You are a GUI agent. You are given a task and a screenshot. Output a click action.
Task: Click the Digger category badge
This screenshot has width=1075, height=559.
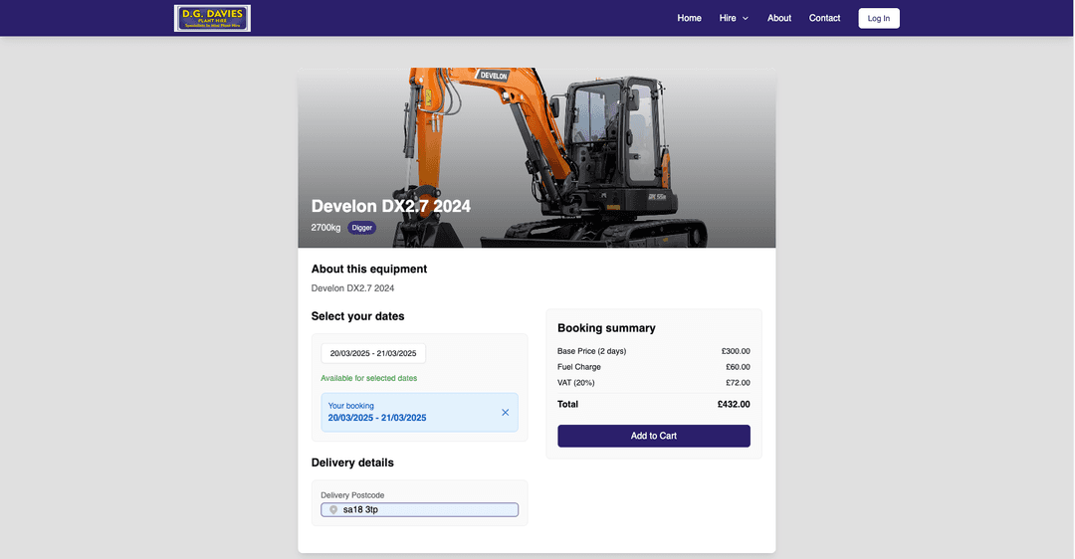click(362, 228)
